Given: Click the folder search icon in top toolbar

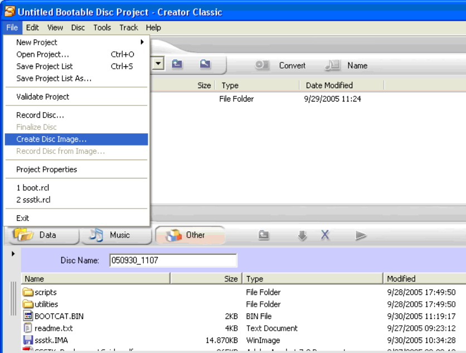Looking at the screenshot, I should (205, 64).
